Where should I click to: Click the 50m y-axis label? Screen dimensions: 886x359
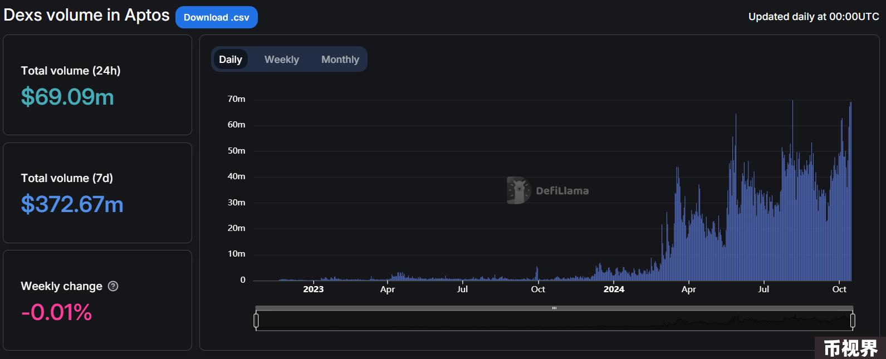click(236, 151)
